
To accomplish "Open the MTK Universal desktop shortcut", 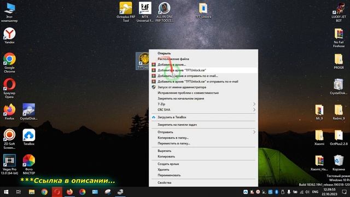I will click(x=145, y=11).
